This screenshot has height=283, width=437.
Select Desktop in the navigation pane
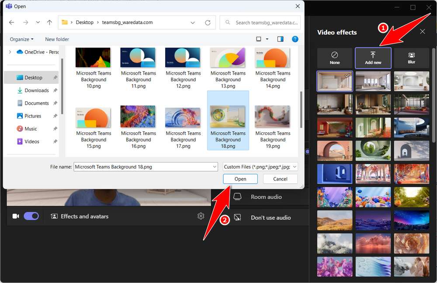tap(31, 77)
